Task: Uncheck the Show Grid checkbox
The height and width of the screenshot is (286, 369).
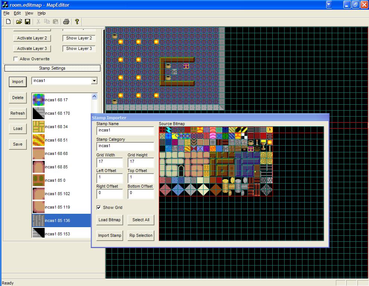Action: pos(99,207)
